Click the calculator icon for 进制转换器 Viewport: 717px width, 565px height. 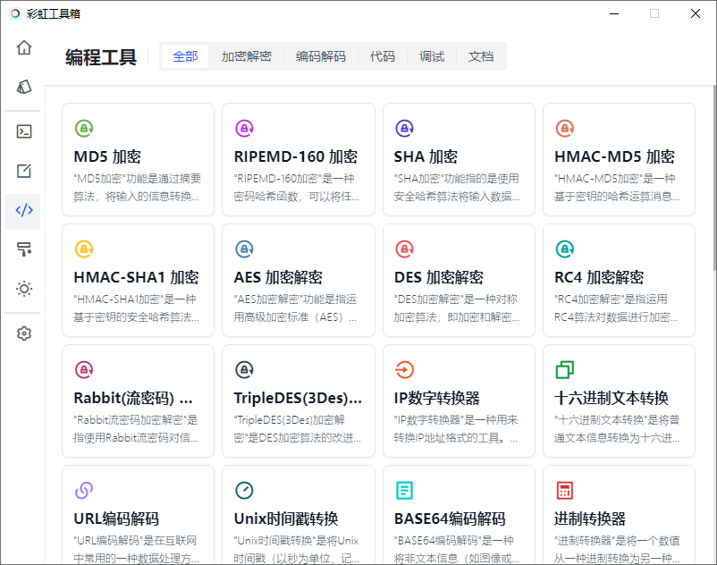(x=565, y=491)
